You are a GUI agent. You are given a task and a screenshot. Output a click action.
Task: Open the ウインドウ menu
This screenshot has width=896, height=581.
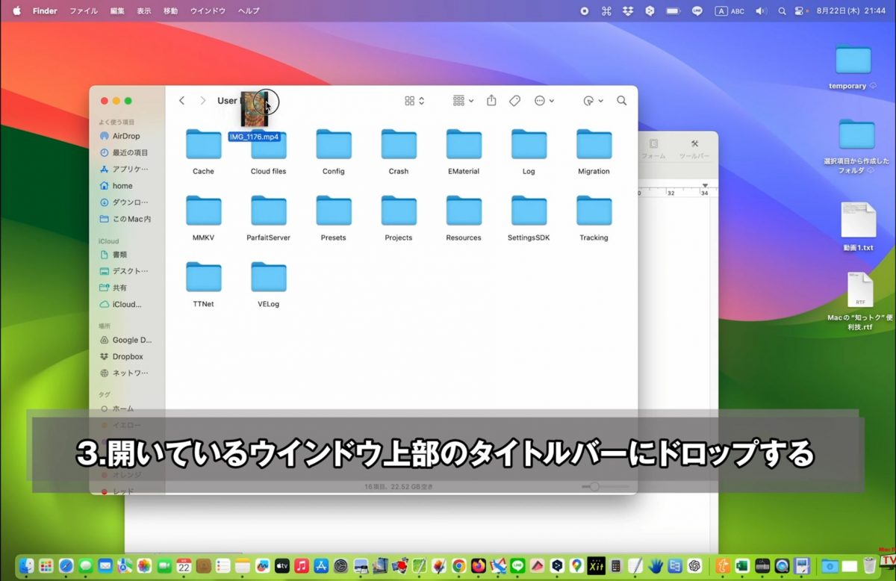[208, 11]
